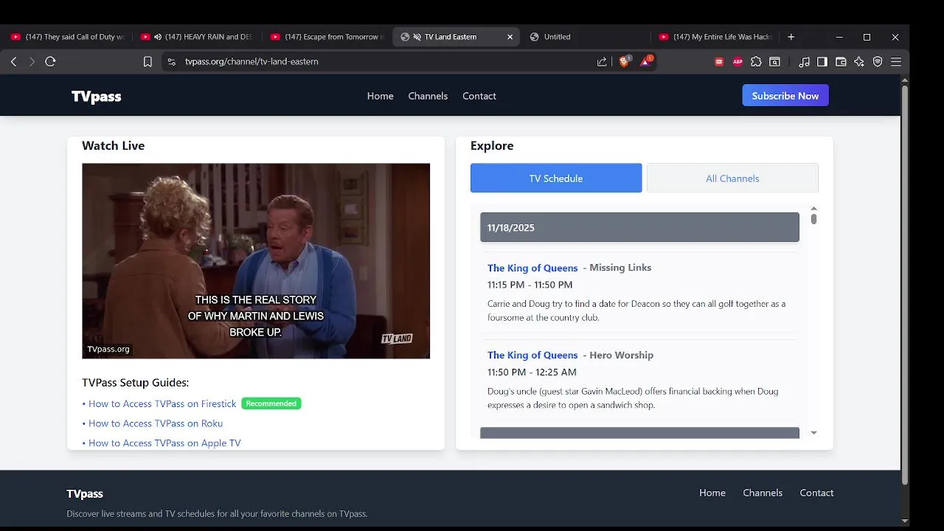Click the 'Carrie and Doug try to find' description
The image size is (944, 531).
coord(636,310)
